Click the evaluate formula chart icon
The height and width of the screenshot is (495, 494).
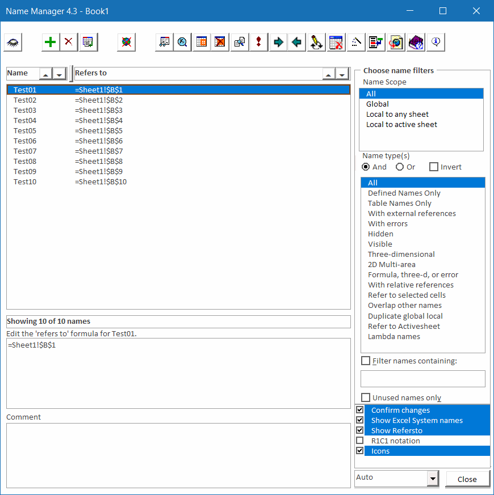pyautogui.click(x=164, y=42)
